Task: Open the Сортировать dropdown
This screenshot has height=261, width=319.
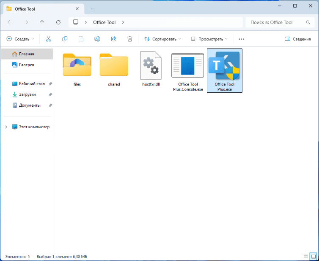Action: 162,39
